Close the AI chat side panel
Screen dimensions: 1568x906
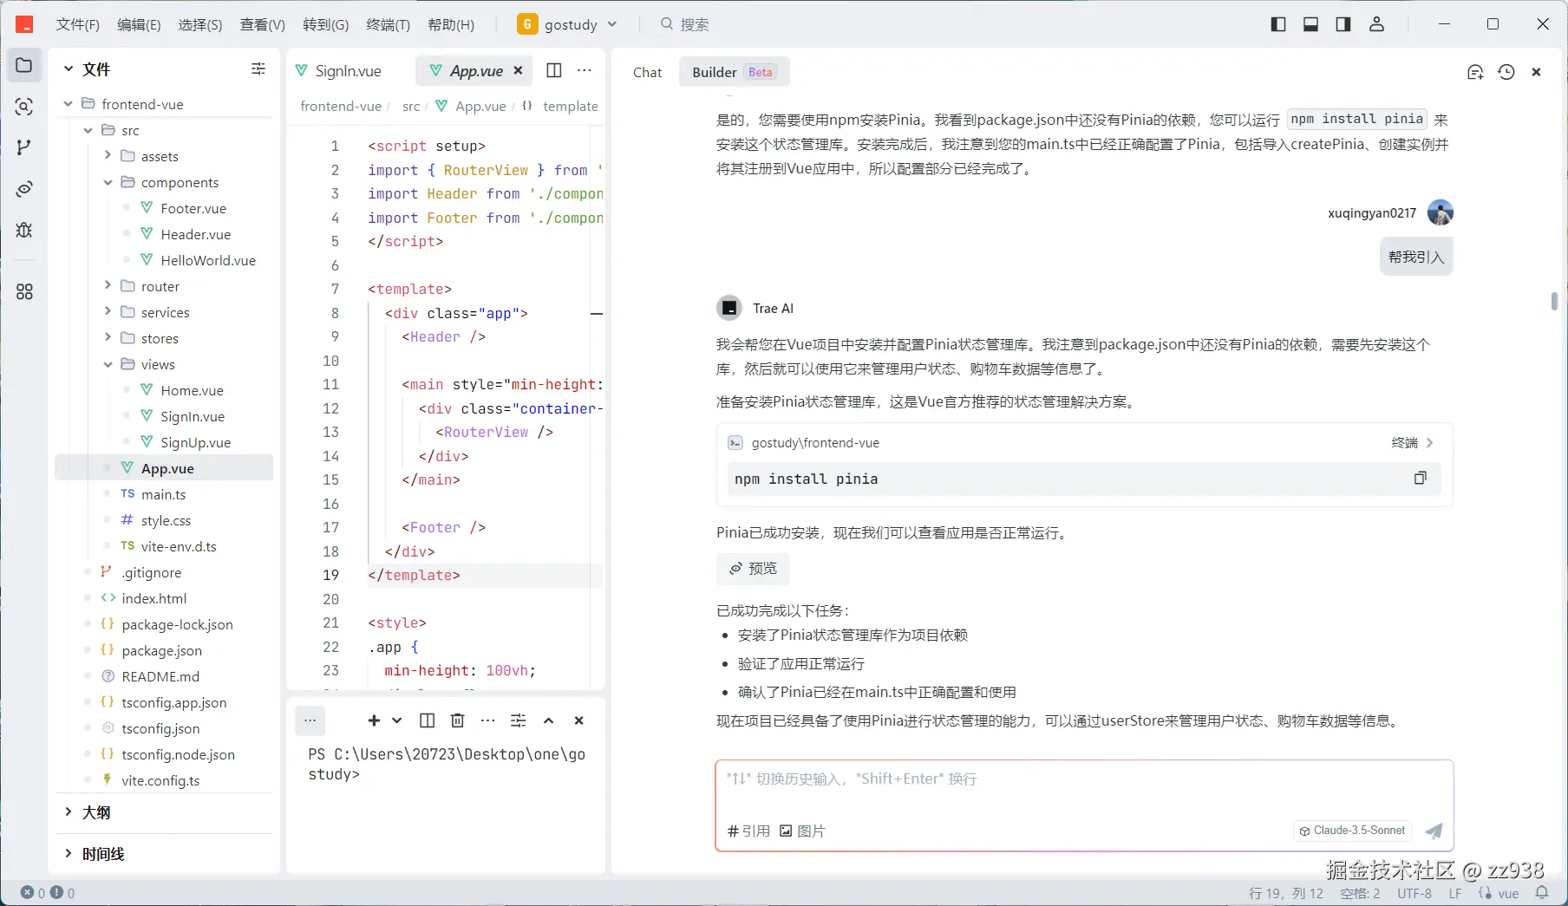[1536, 72]
